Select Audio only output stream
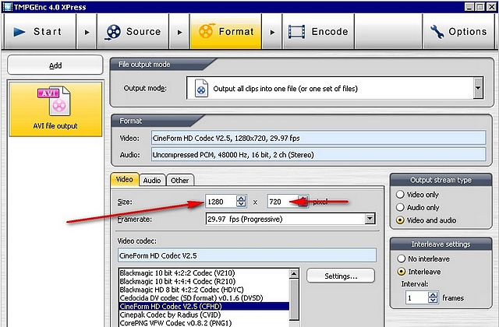499x327 pixels. (400, 207)
